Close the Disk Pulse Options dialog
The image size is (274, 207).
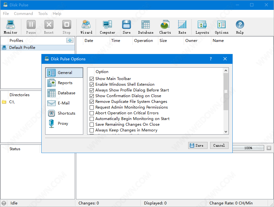(225, 59)
